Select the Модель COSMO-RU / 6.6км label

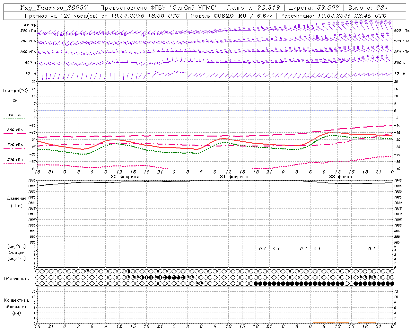pyautogui.click(x=232, y=16)
